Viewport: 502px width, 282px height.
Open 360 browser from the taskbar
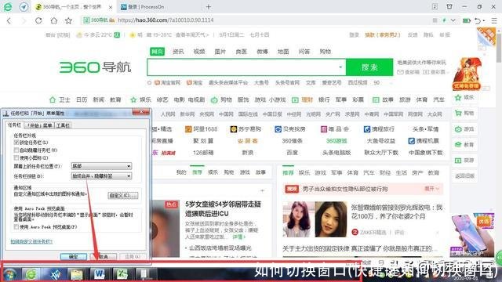[x=31, y=274]
